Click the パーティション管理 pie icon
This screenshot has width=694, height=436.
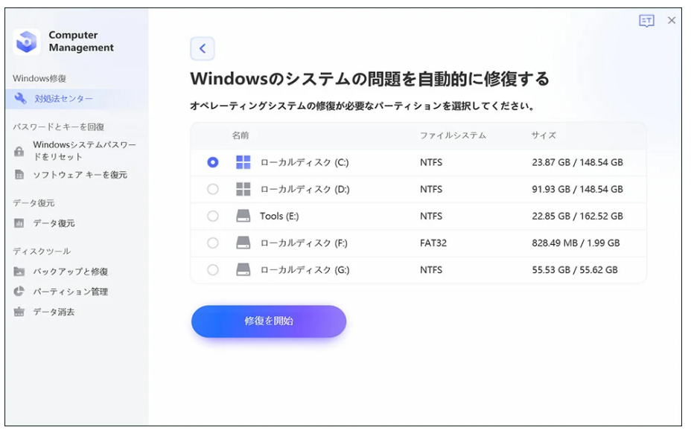pyautogui.click(x=19, y=292)
